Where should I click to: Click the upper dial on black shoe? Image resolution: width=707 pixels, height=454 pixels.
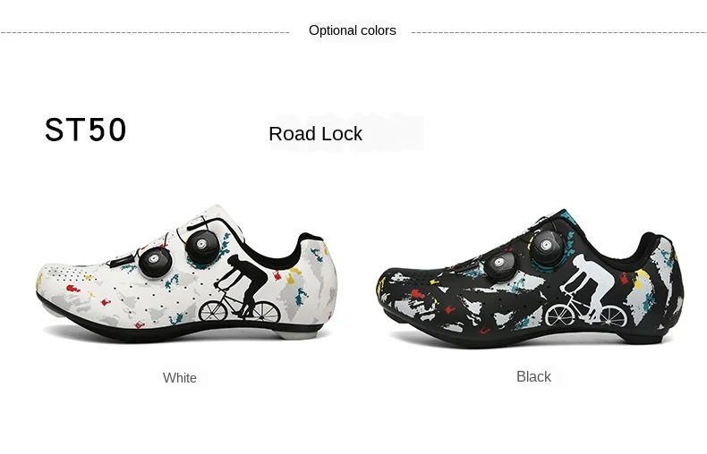[x=548, y=247]
